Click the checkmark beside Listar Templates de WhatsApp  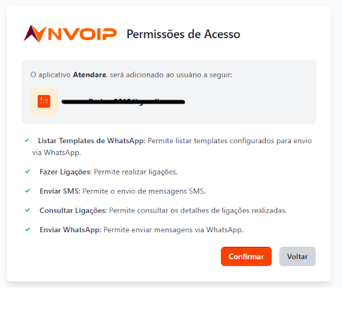click(x=27, y=140)
